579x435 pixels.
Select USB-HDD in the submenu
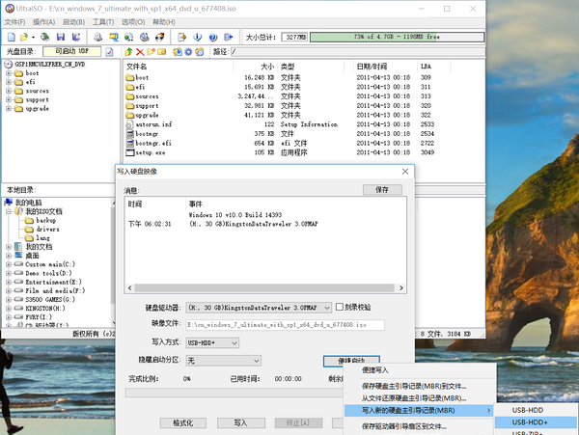pos(537,410)
